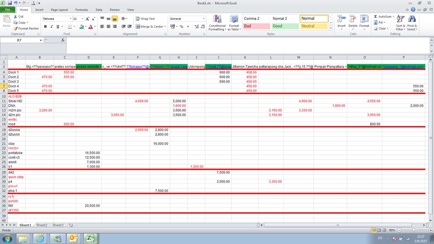Open the Sheet2 worksheet tab
Screen dimensions: 434x244
tap(42, 225)
